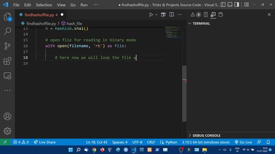Open clock and date in system tray
The image size is (275, 154).
point(262,150)
